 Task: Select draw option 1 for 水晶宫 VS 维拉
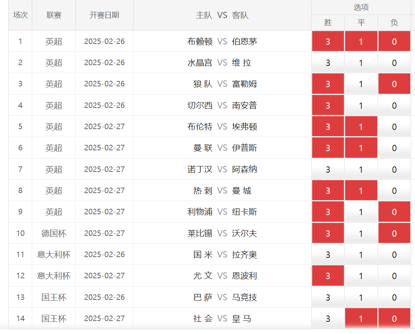[x=361, y=63]
